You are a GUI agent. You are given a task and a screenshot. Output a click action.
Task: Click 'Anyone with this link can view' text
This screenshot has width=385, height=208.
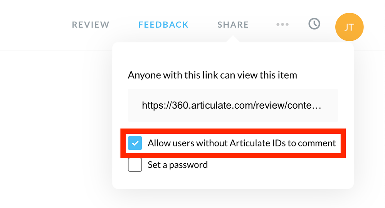(x=212, y=75)
